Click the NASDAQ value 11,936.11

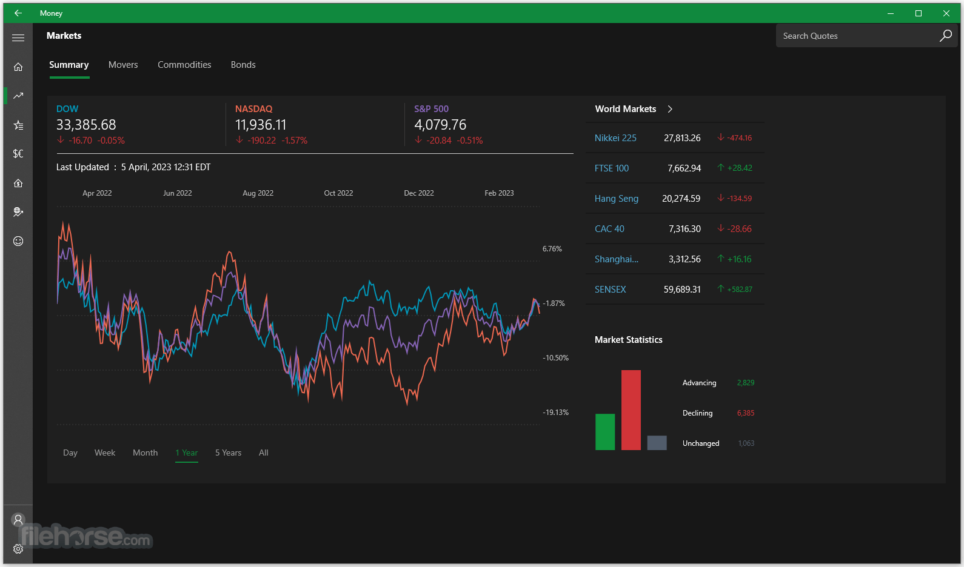coord(261,125)
